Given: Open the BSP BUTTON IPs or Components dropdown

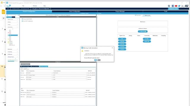Looking at the screenshot, I should pyautogui.click(x=39, y=92).
